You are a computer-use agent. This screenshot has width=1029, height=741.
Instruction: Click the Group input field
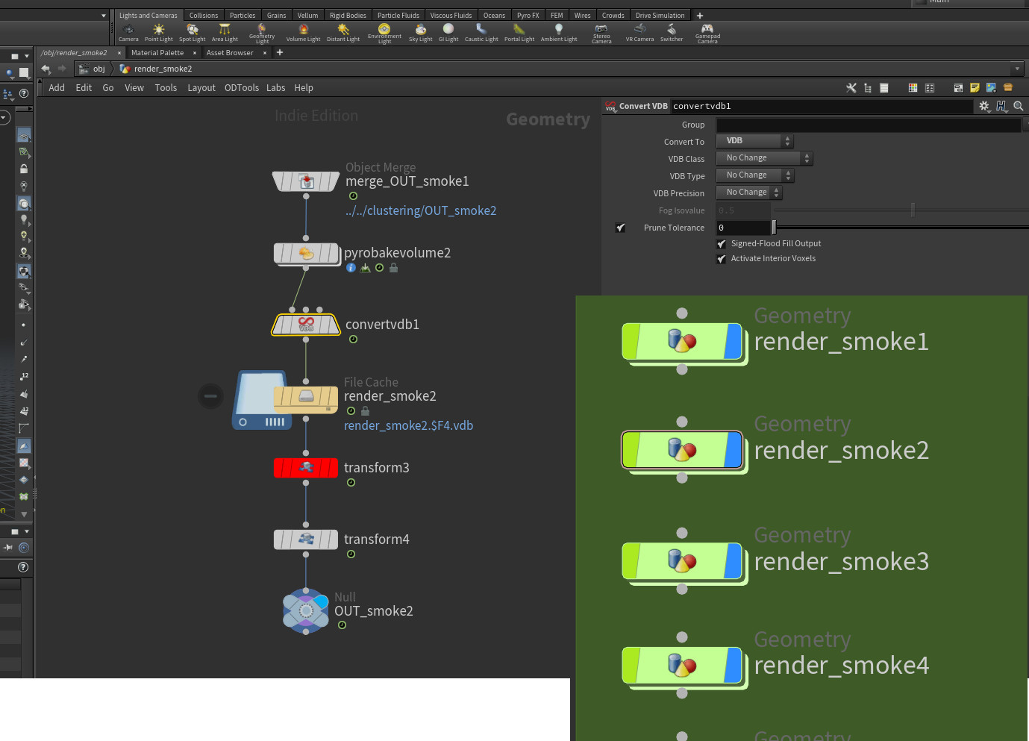point(869,125)
